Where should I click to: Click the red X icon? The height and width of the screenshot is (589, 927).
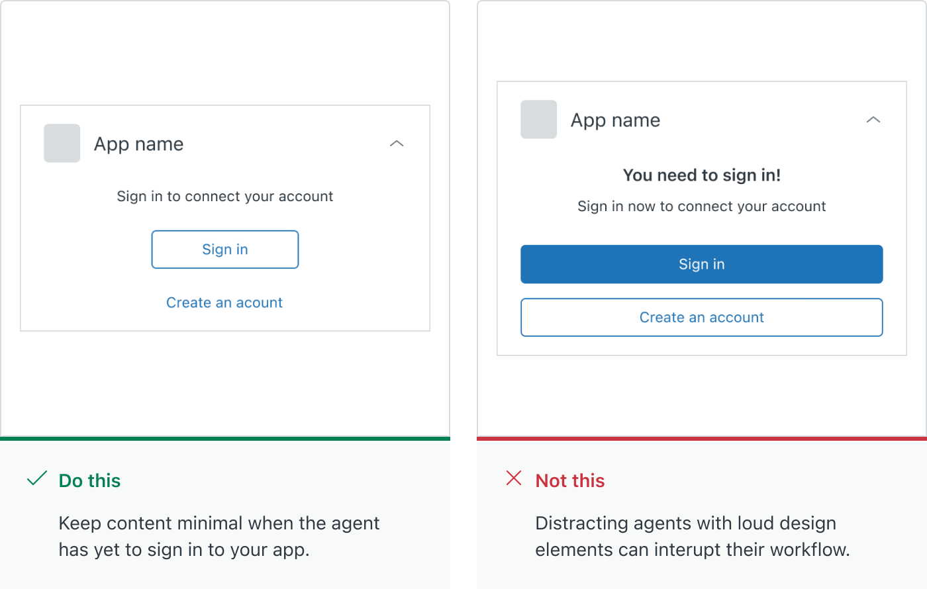514,478
